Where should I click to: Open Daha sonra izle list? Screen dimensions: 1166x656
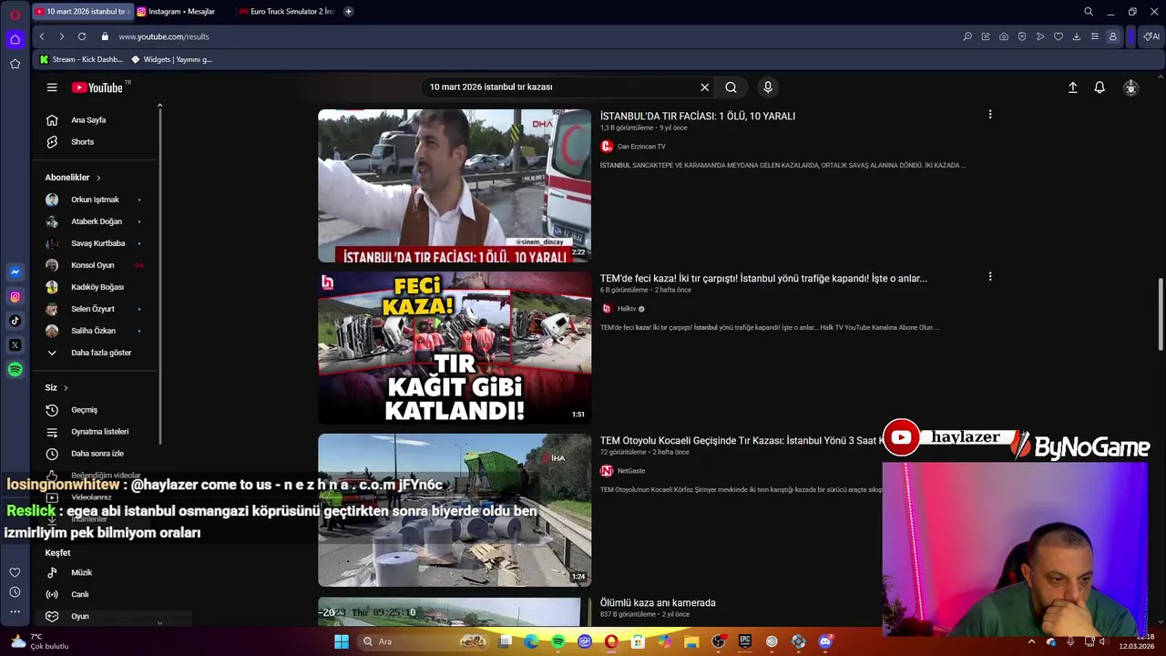(99, 454)
